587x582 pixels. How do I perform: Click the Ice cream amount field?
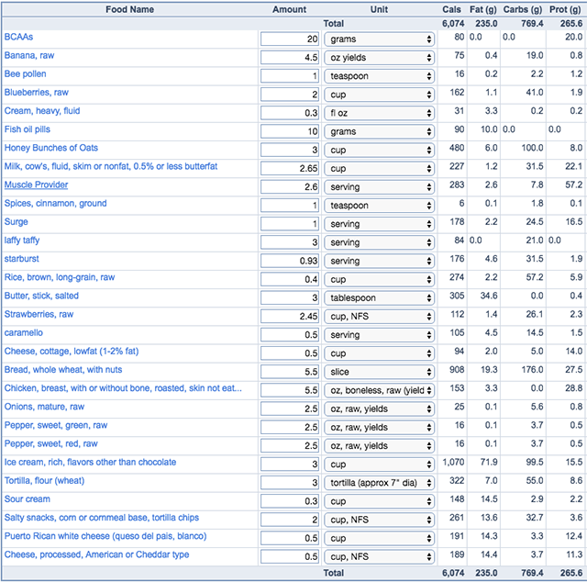coord(290,464)
